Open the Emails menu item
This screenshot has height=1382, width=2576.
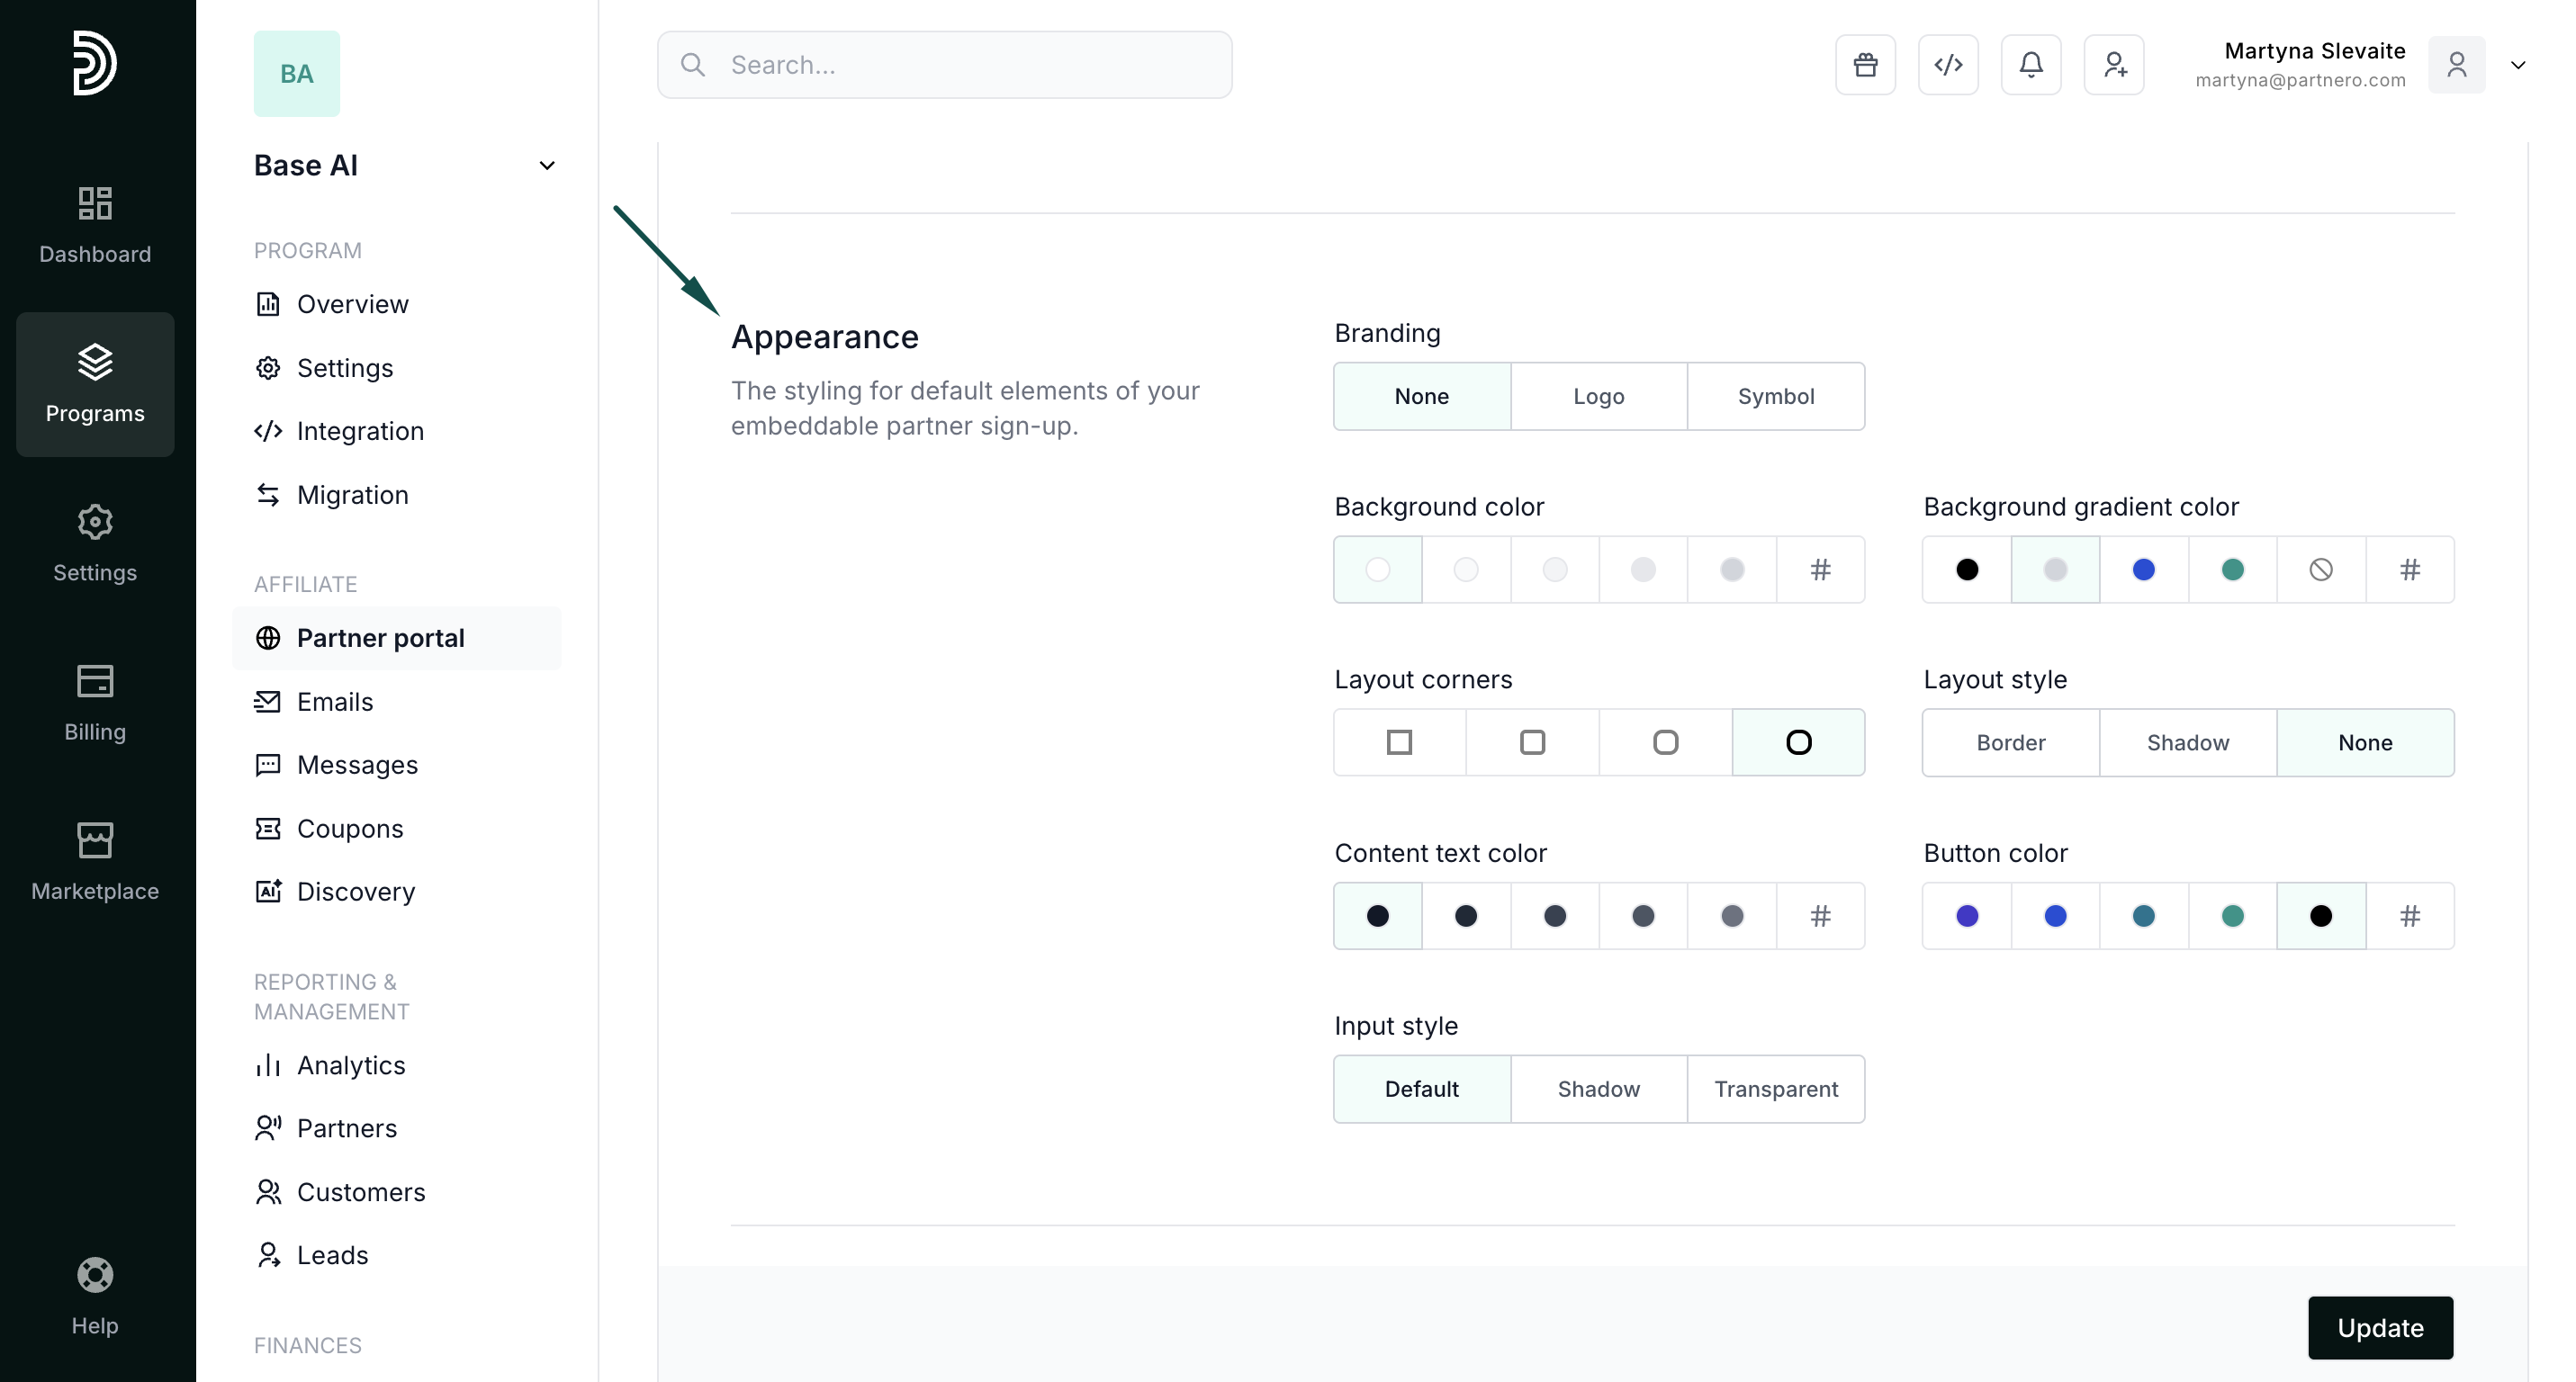[x=335, y=702]
